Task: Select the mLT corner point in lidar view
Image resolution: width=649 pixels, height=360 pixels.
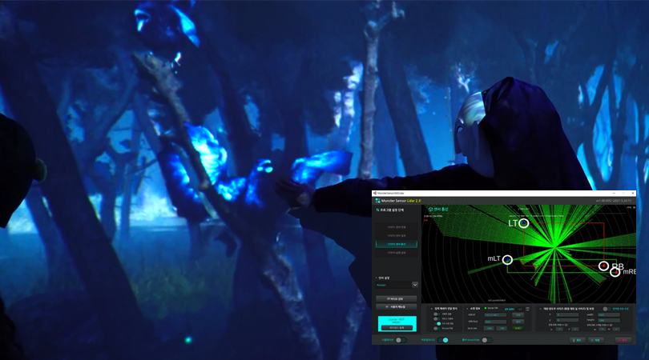Action: point(507,259)
